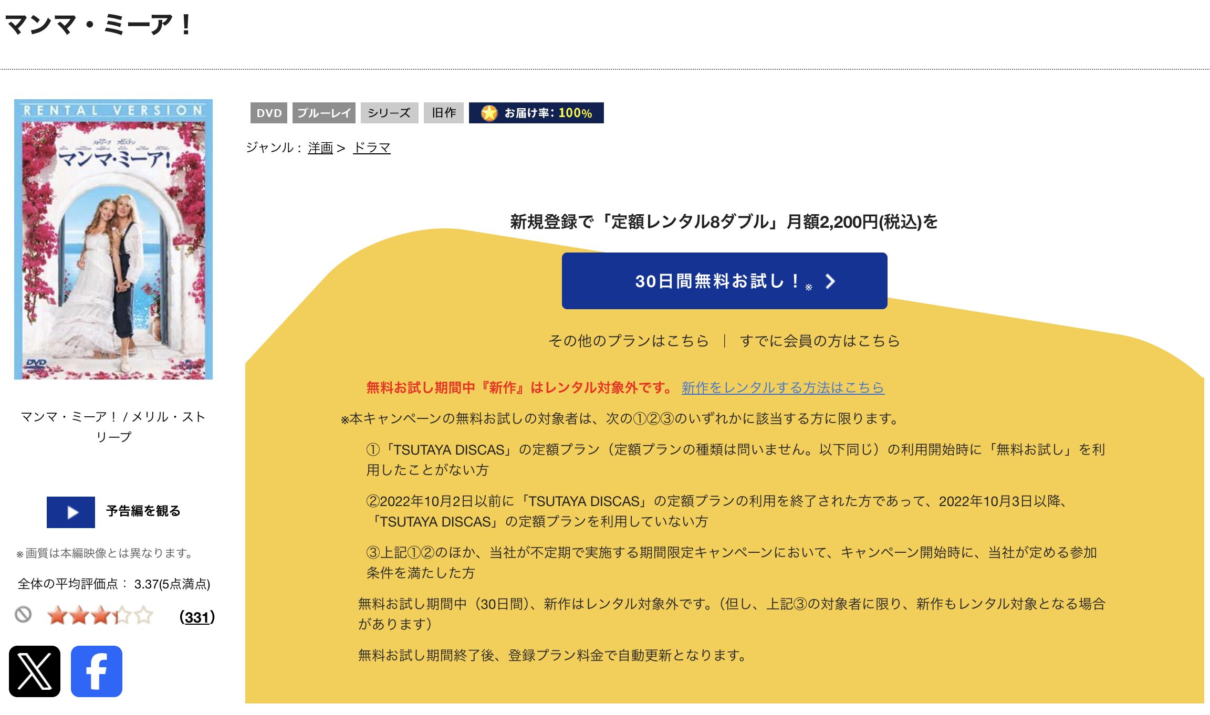Open その他のプランはこちら link

point(629,341)
